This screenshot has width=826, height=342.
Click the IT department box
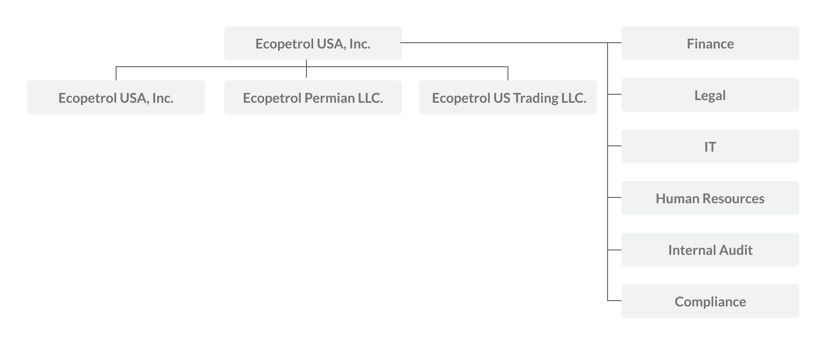click(710, 146)
